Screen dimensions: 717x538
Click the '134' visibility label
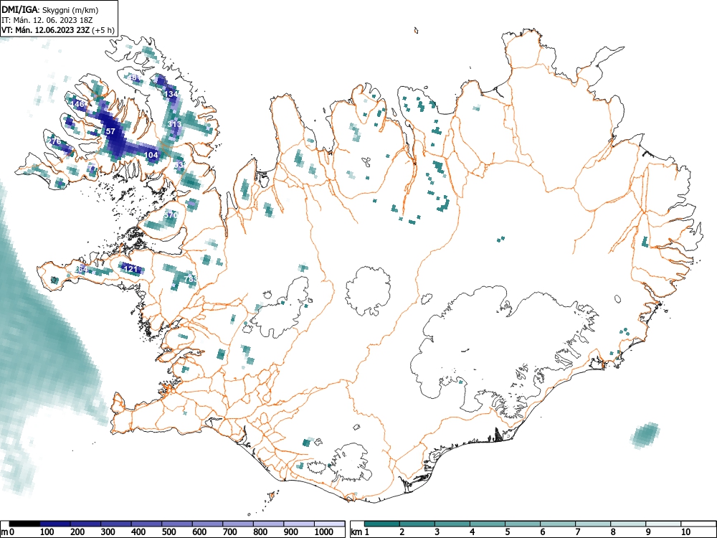pyautogui.click(x=171, y=94)
